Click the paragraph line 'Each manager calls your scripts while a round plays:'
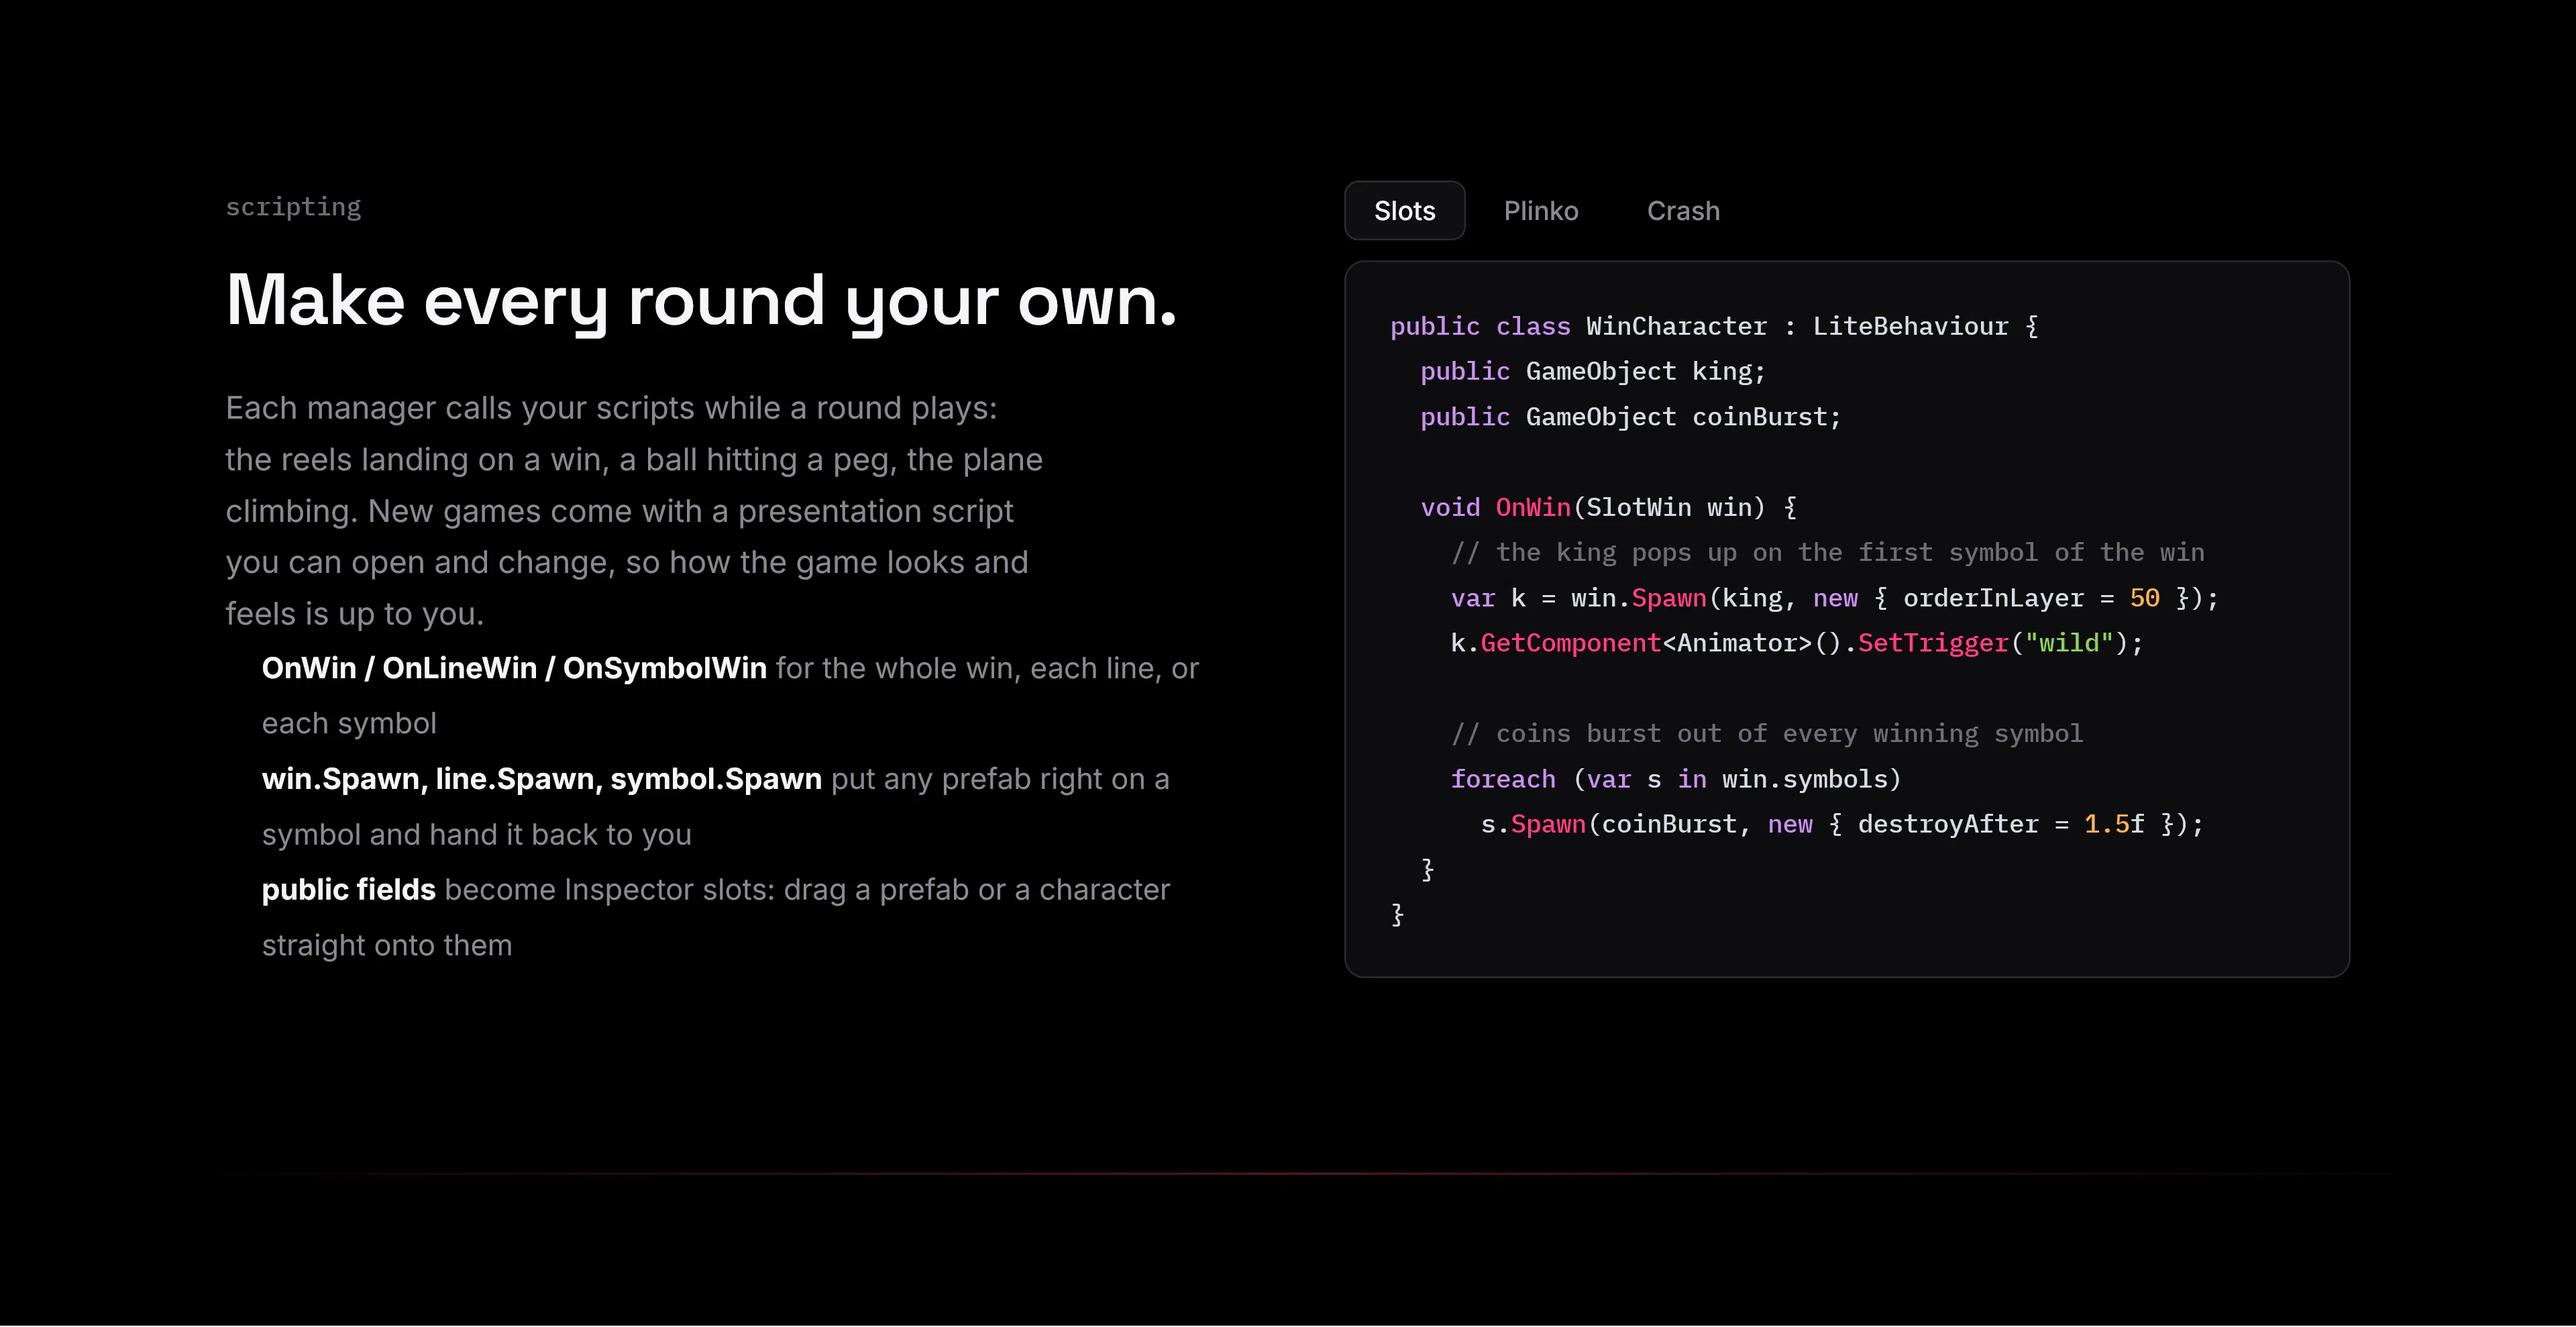 click(611, 408)
